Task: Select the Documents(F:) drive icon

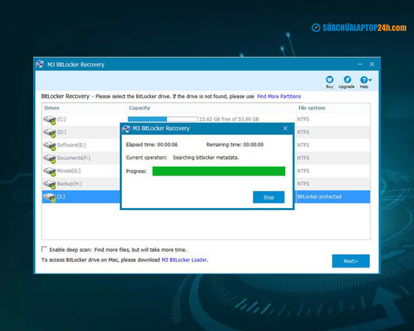Action: [x=50, y=159]
